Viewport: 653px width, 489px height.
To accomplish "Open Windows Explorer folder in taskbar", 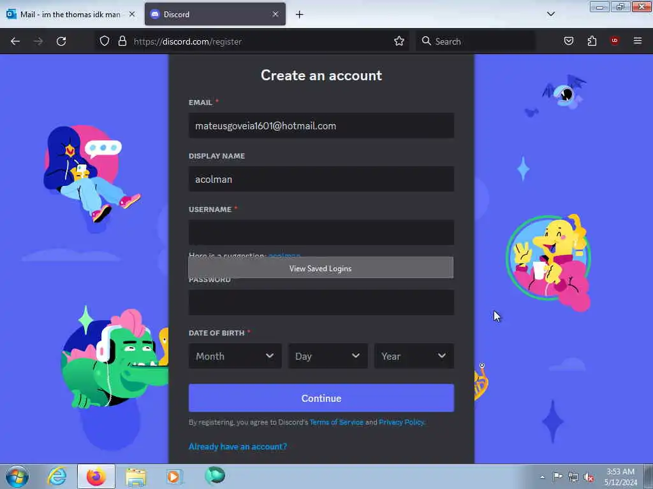I will coord(136,477).
